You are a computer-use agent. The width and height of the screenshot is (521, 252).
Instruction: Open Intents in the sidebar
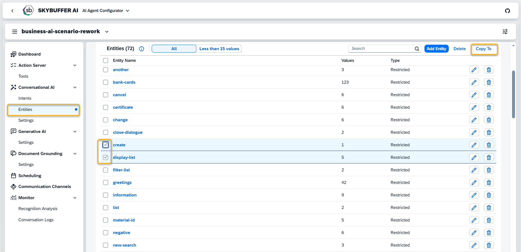coord(25,98)
